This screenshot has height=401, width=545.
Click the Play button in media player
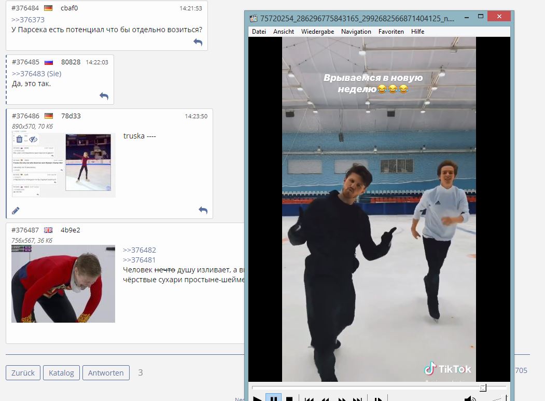(257, 398)
